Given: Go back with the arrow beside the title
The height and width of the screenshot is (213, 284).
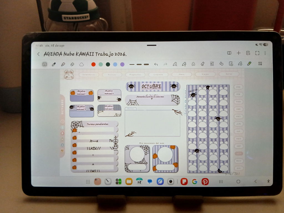Looking at the screenshot, I should [38, 54].
